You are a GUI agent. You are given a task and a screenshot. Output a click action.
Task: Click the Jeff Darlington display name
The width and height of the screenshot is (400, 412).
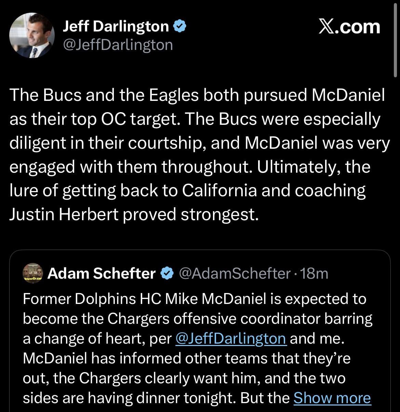[116, 27]
